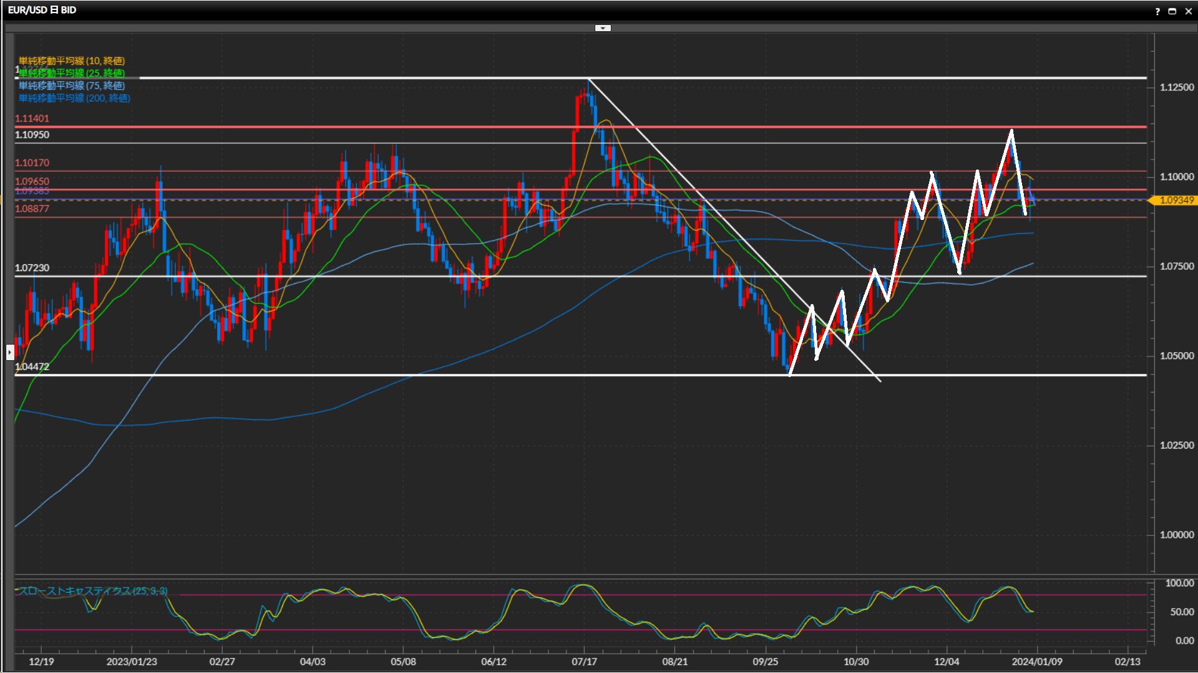Click the EUR/USD 日 BID title text

(42, 10)
